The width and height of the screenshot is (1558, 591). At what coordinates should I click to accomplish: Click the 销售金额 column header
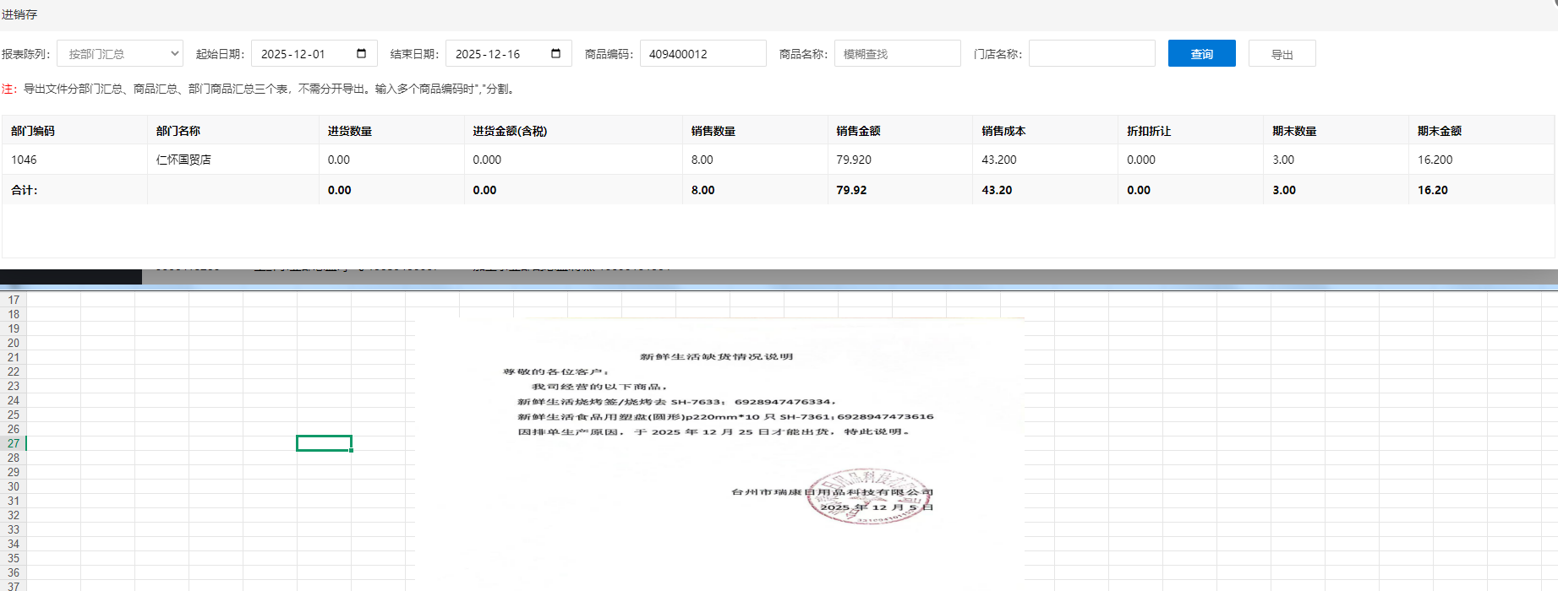point(858,131)
